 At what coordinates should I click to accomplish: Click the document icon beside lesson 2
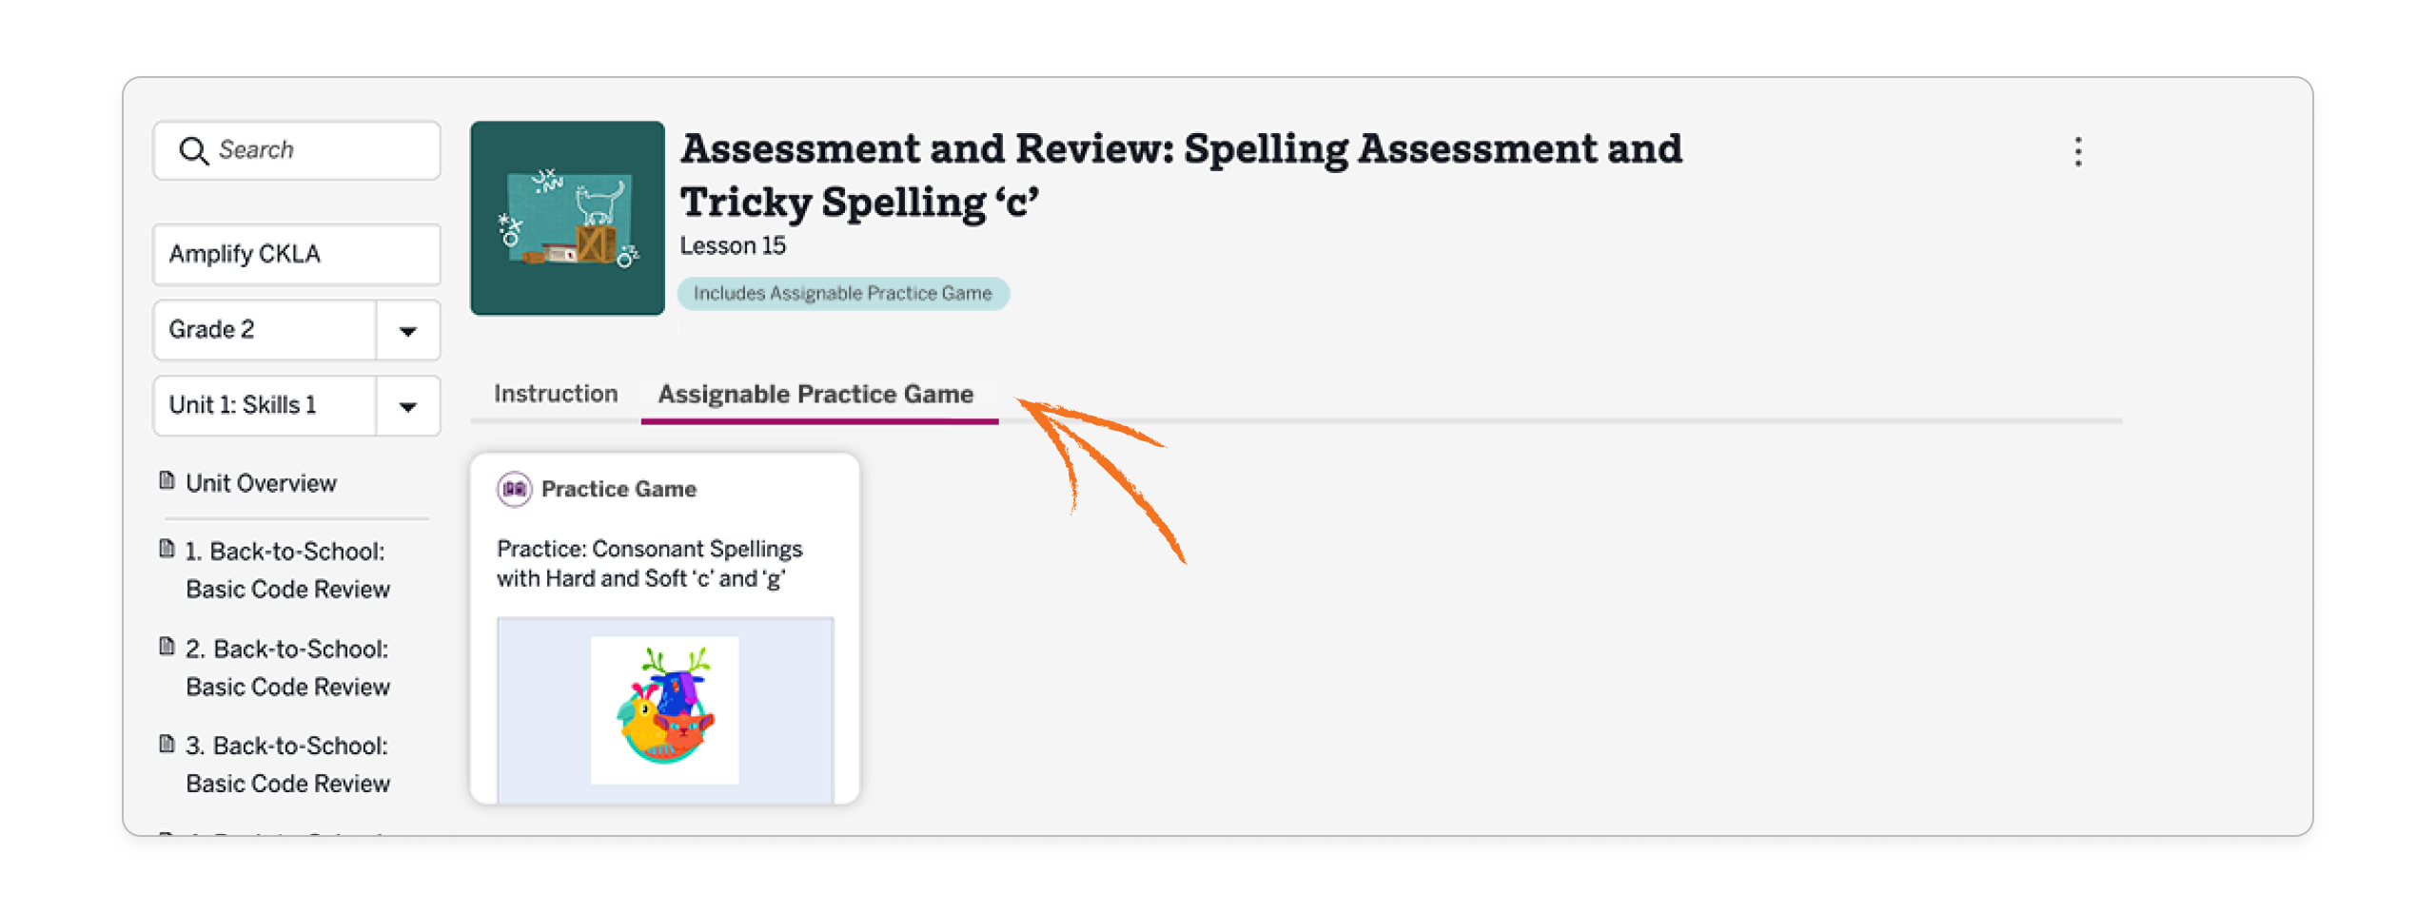click(168, 648)
